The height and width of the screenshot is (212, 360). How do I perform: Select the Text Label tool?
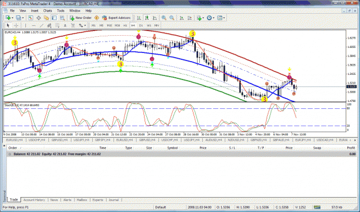tap(73, 25)
